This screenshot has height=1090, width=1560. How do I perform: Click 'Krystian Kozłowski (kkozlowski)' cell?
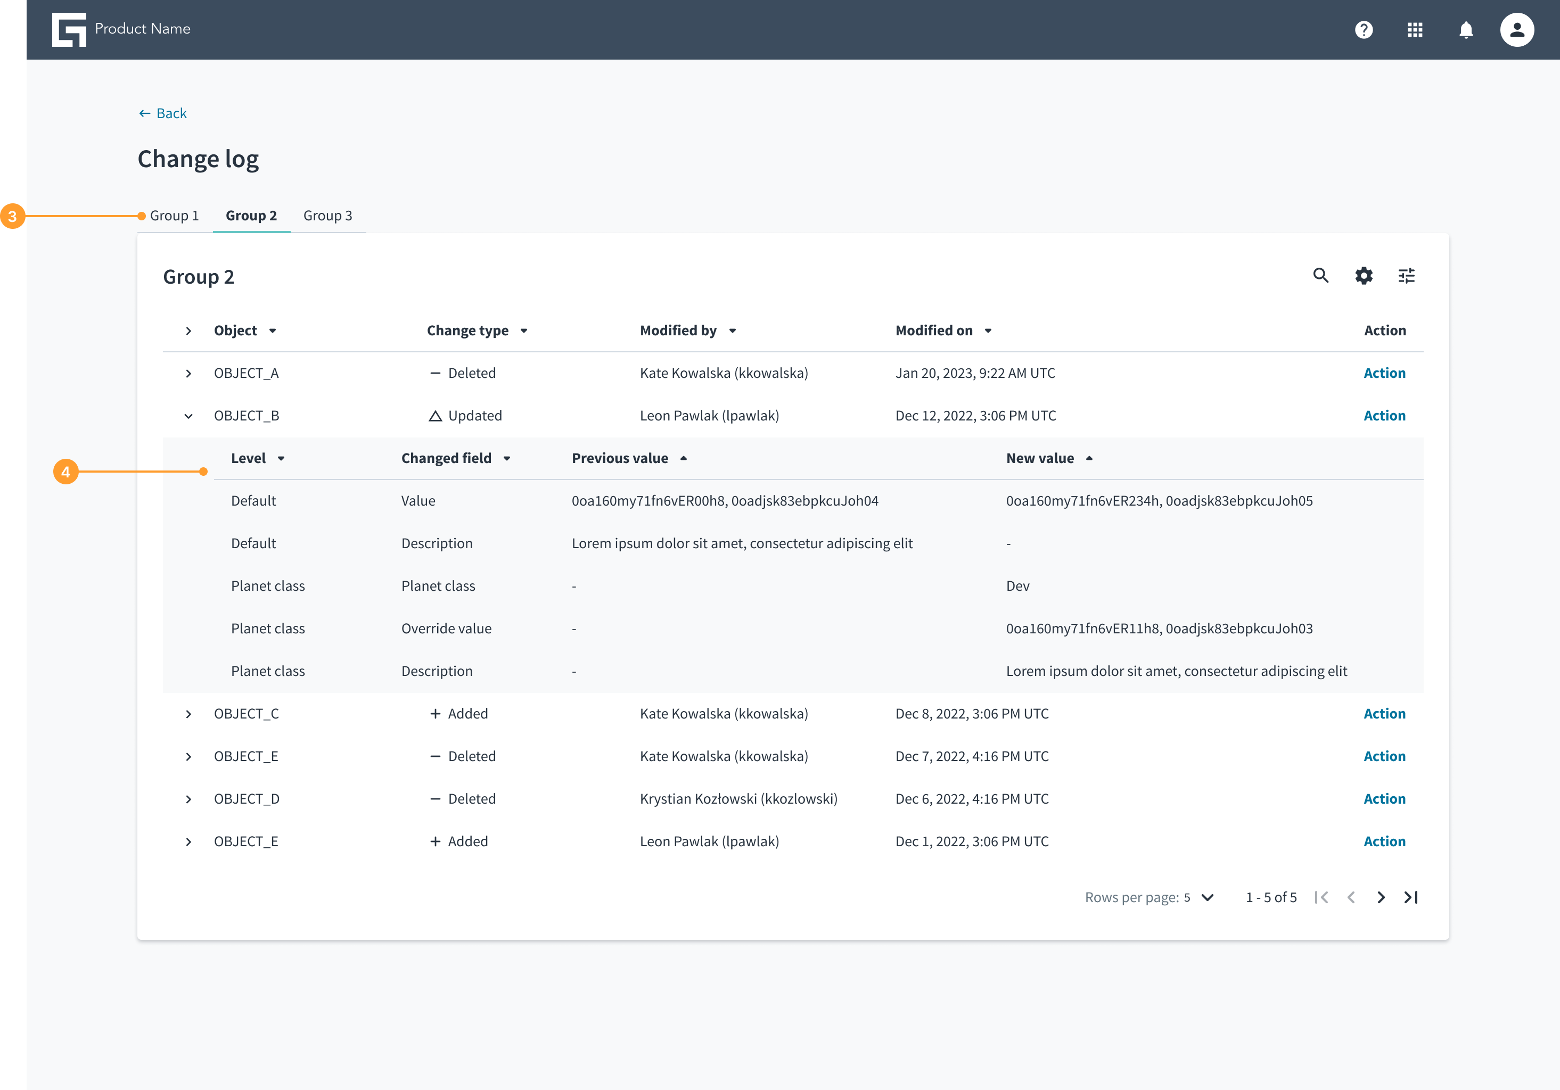pyautogui.click(x=738, y=799)
